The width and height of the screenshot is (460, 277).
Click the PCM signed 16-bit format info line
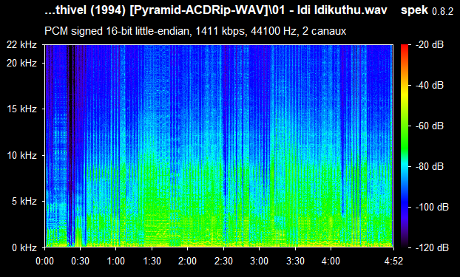pyautogui.click(x=195, y=31)
